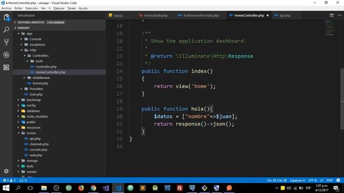Change encoding via UTF-8 status item
Image resolution: width=344 pixels, height=193 pixels.
click(x=312, y=180)
